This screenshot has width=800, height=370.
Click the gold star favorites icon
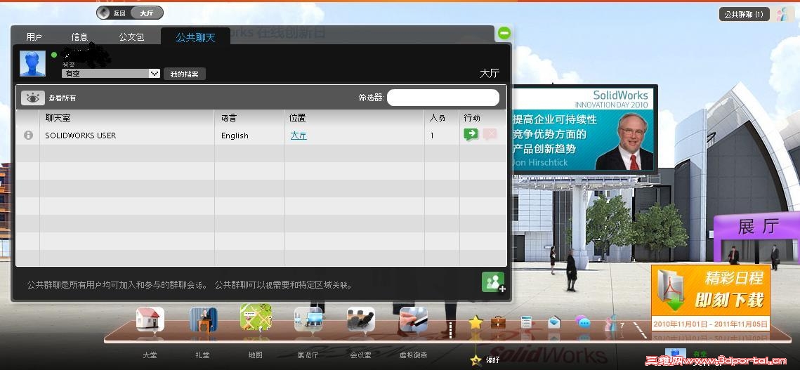point(476,322)
